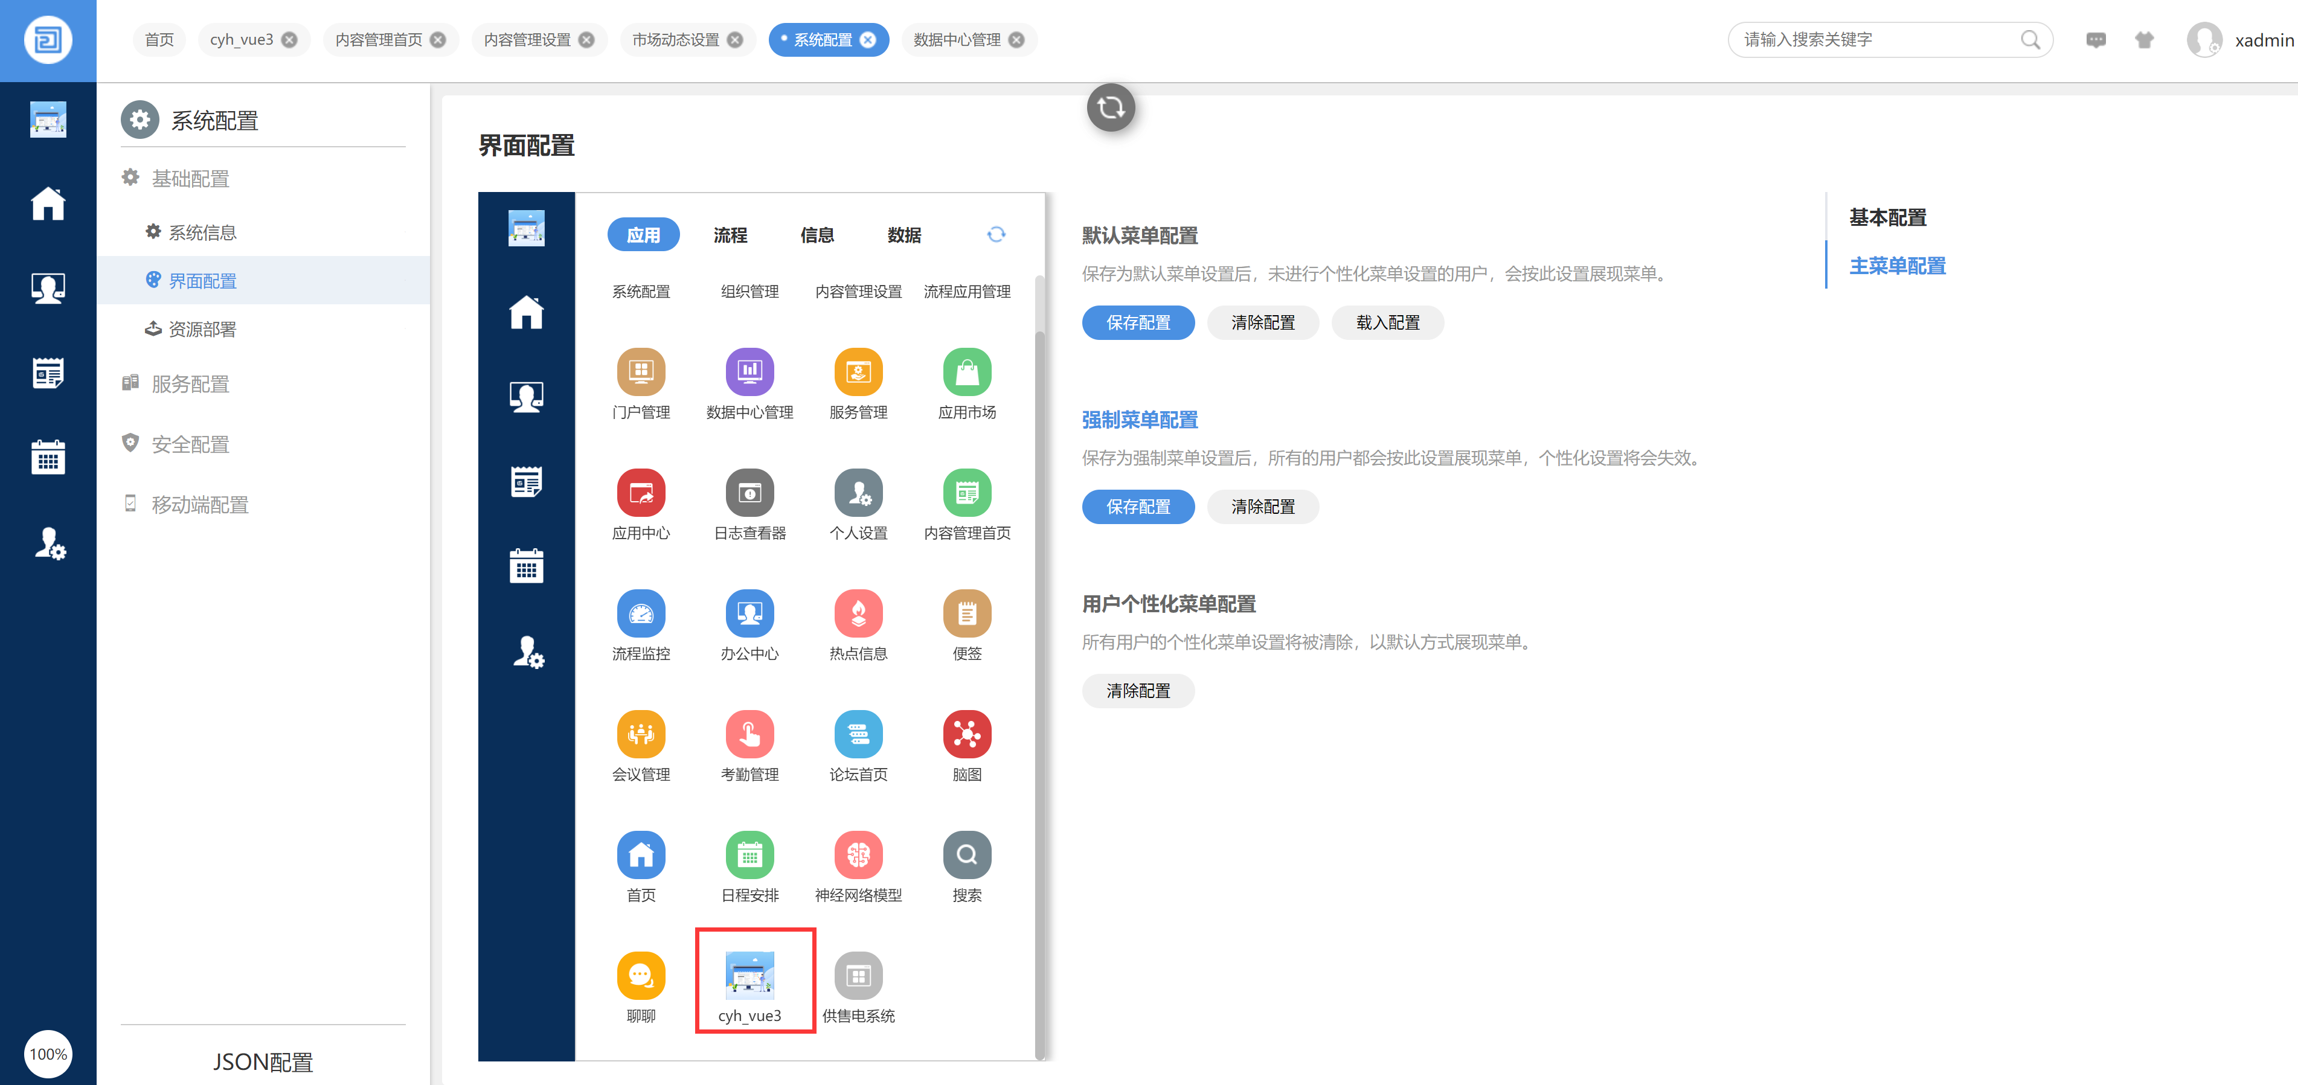Screen dimensions: 2298x1085
Task: Select the 日志查看器 icon
Action: pyautogui.click(x=749, y=492)
